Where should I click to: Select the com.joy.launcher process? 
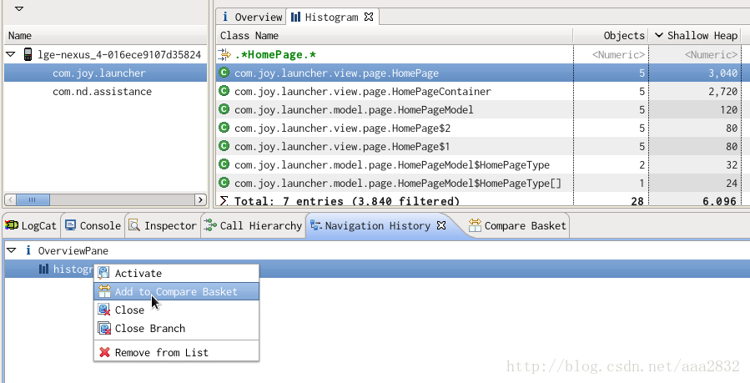105,73
